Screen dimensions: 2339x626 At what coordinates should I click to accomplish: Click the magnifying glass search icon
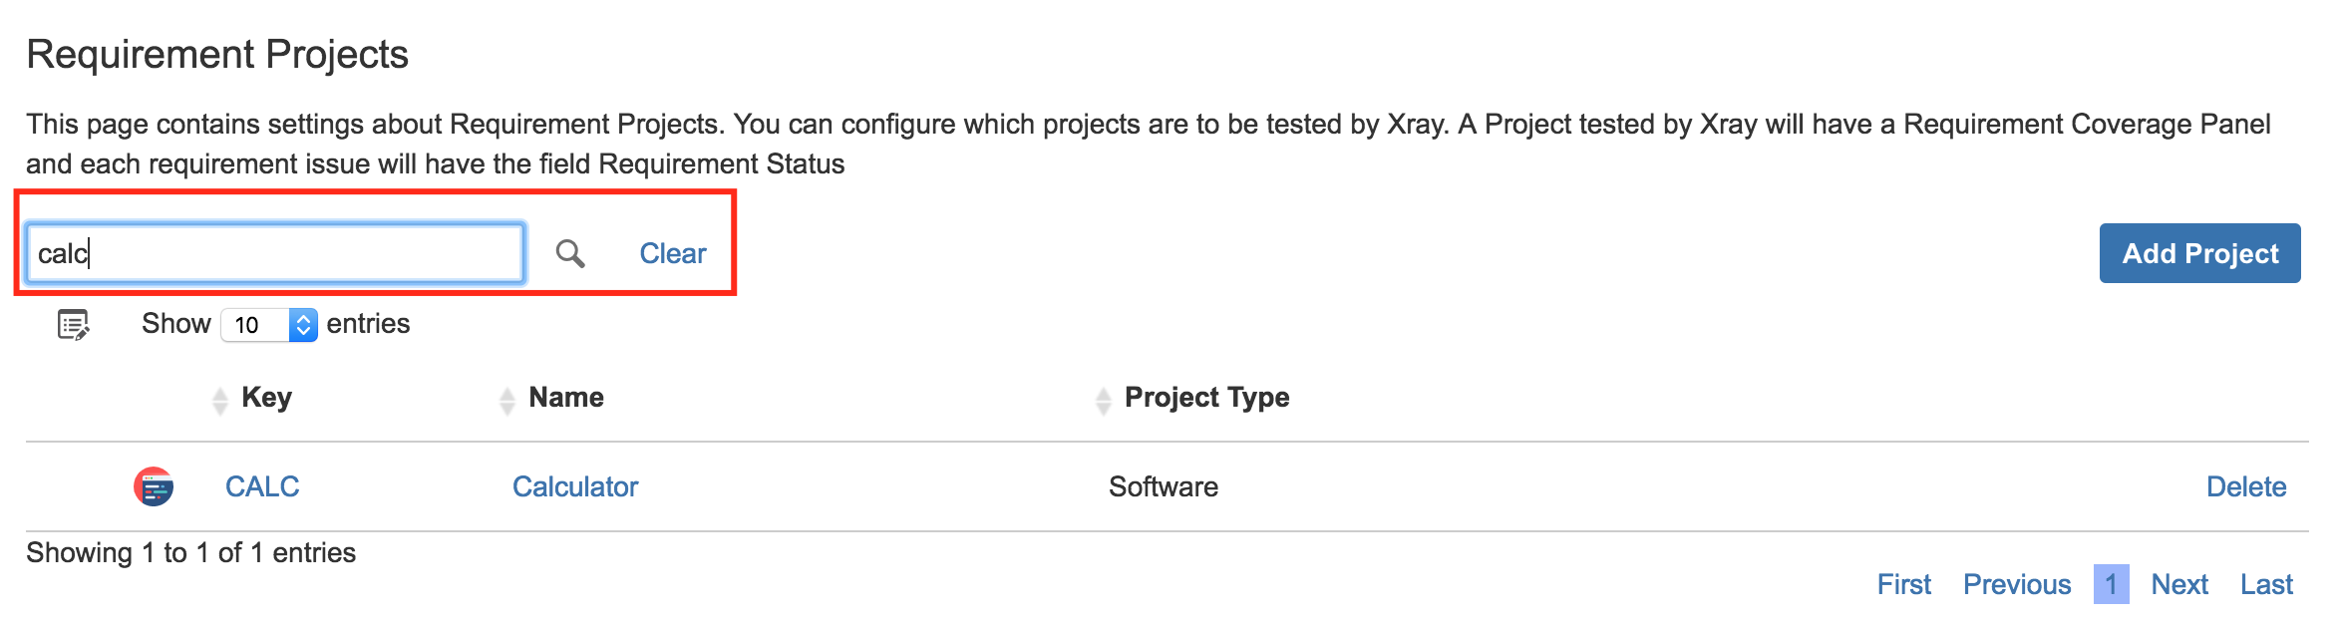(570, 253)
